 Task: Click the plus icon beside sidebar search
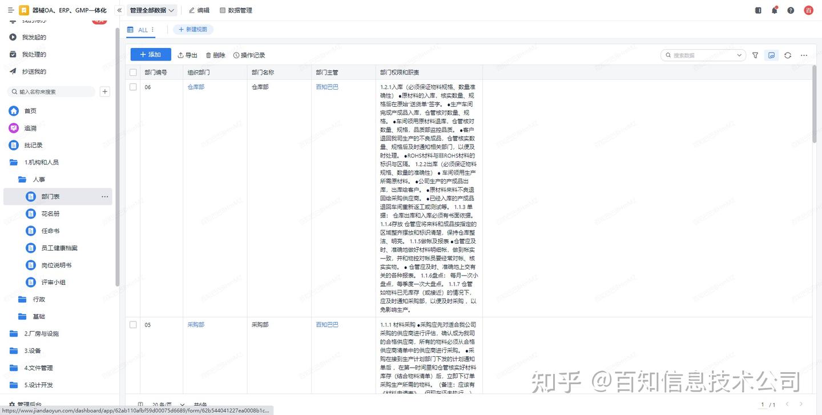105,91
